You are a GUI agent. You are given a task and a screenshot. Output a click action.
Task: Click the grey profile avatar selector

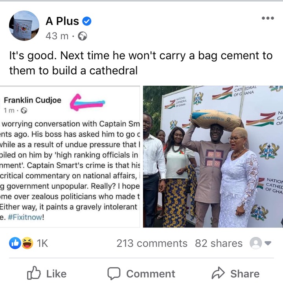[255, 243]
